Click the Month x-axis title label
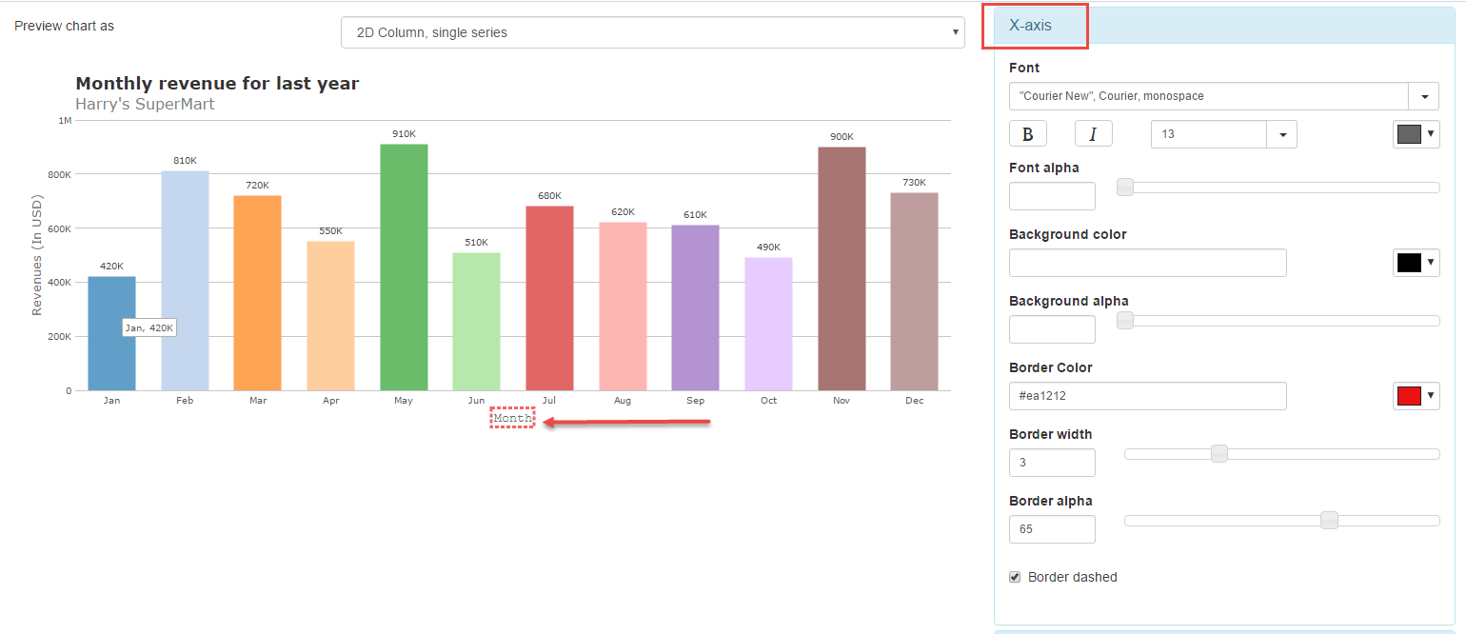Screen dimensions: 1466x634 pyautogui.click(x=512, y=419)
